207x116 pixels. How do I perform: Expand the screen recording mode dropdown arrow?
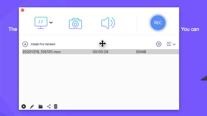pos(51,22)
